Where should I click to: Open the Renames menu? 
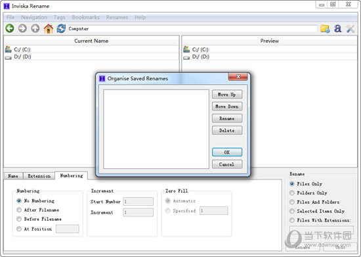click(x=117, y=17)
